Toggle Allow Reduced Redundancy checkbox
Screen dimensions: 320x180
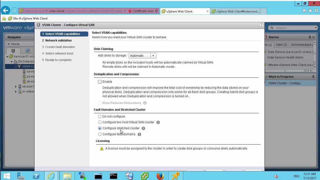pyautogui.click(x=100, y=103)
